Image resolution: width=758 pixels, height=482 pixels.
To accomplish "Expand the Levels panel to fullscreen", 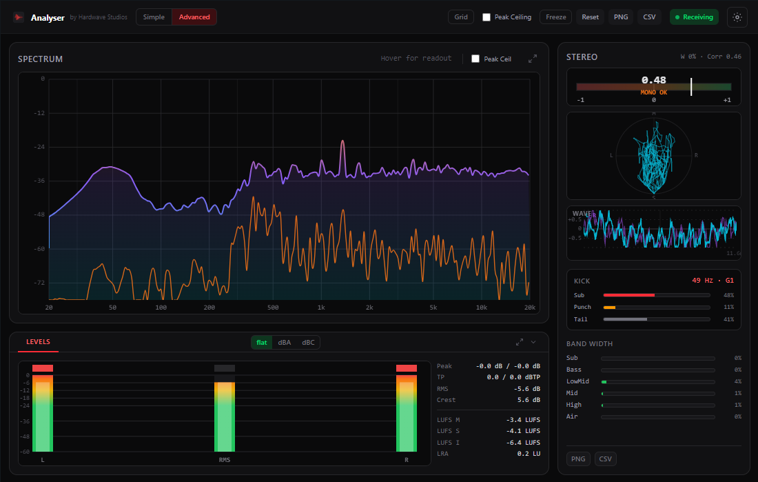I will (x=520, y=342).
